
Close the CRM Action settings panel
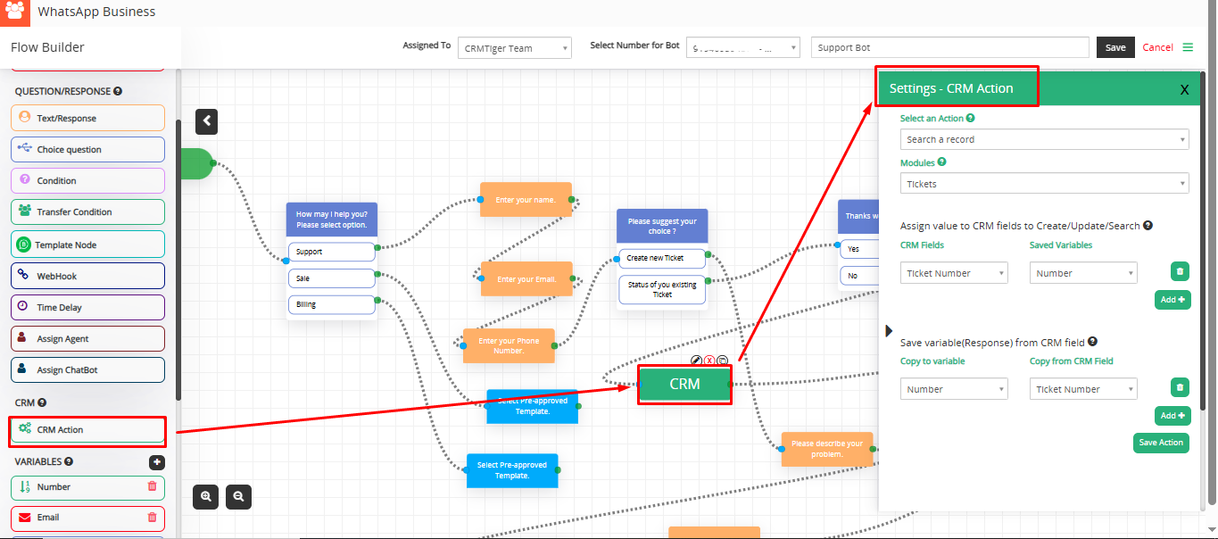[1184, 89]
